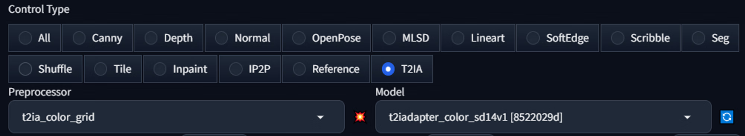Select the Canny control type
The width and height of the screenshot is (745, 136).
coord(97,38)
